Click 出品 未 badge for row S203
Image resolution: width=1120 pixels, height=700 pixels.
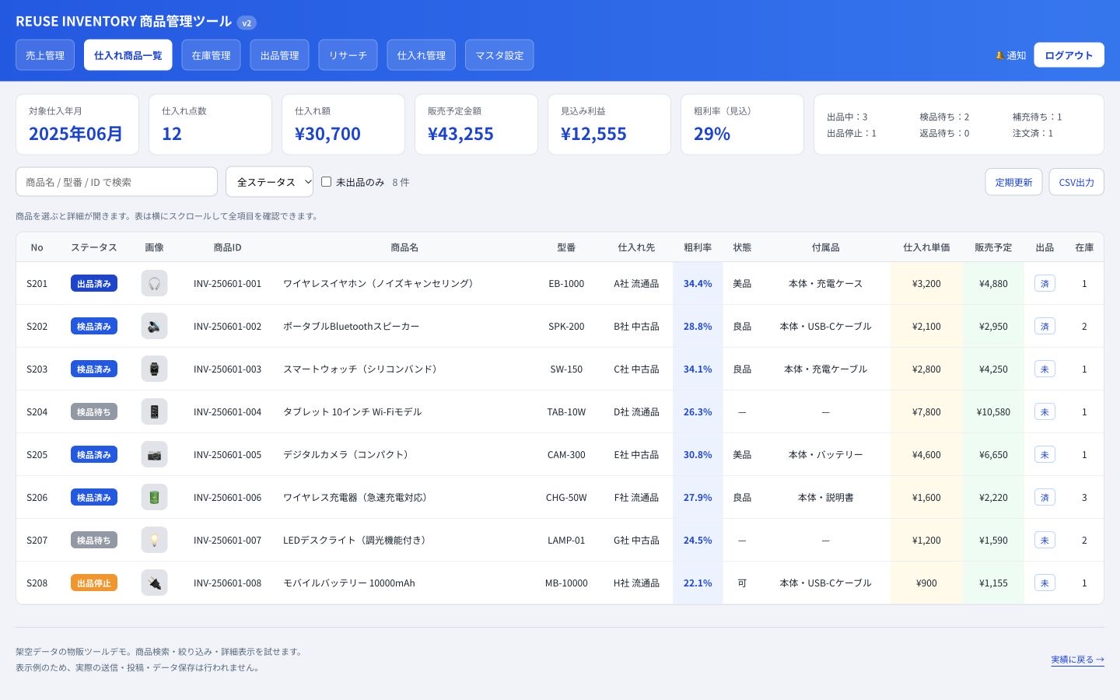pos(1045,369)
